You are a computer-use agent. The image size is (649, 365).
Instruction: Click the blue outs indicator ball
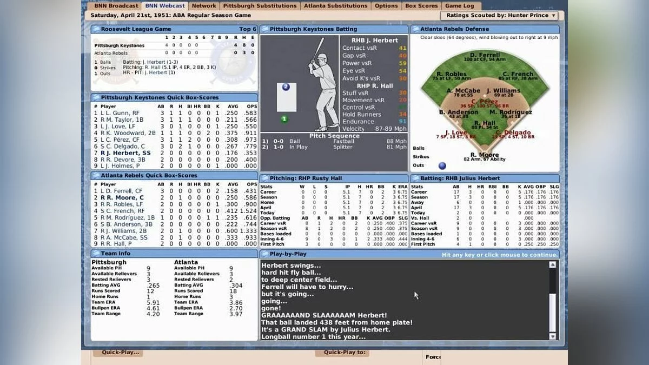[442, 165]
